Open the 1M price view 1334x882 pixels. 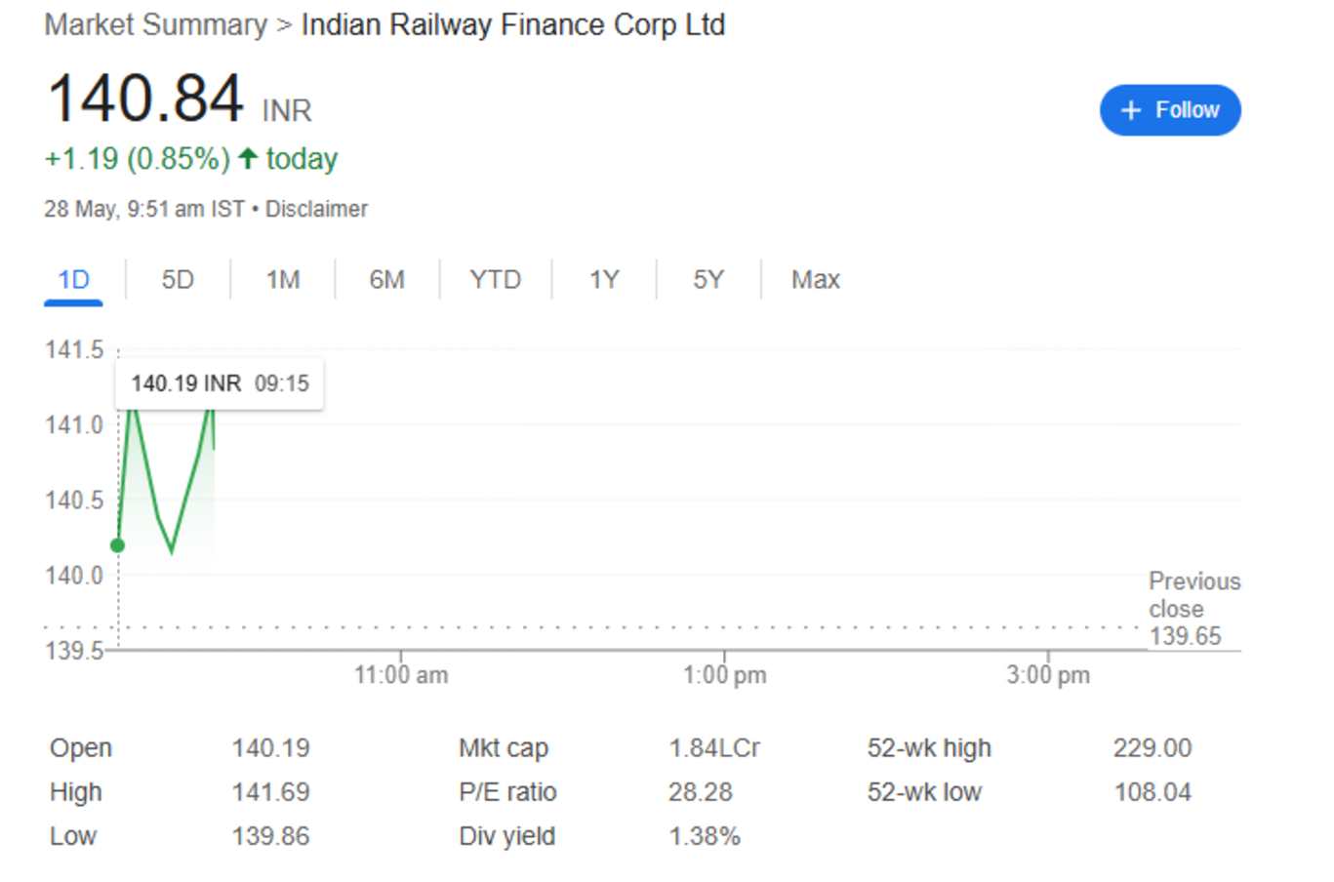[x=280, y=279]
